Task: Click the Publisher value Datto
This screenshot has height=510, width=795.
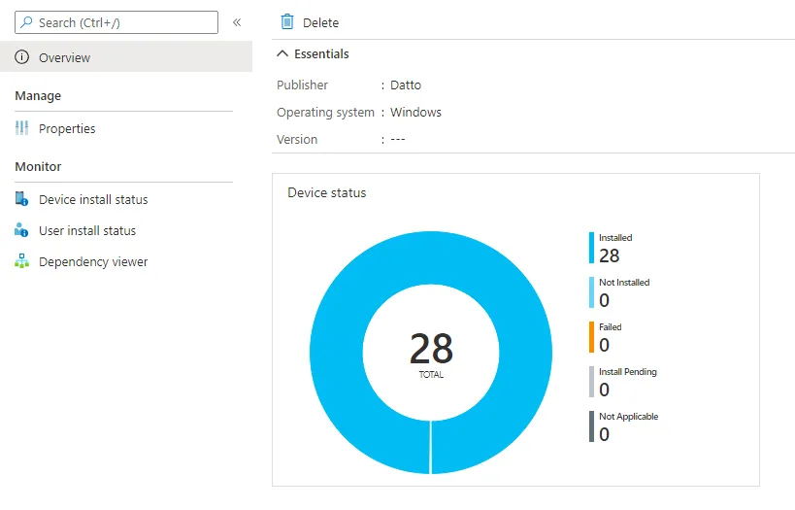Action: (406, 85)
